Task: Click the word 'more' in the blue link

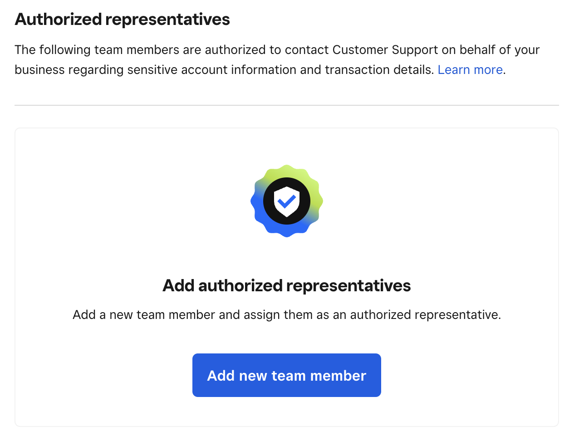Action: [x=488, y=70]
